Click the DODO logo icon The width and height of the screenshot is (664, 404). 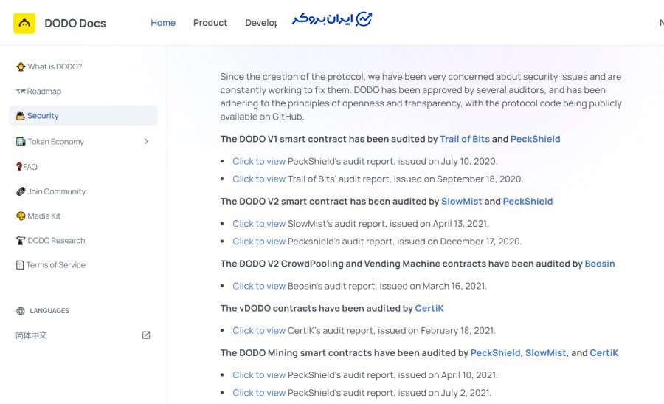(24, 24)
